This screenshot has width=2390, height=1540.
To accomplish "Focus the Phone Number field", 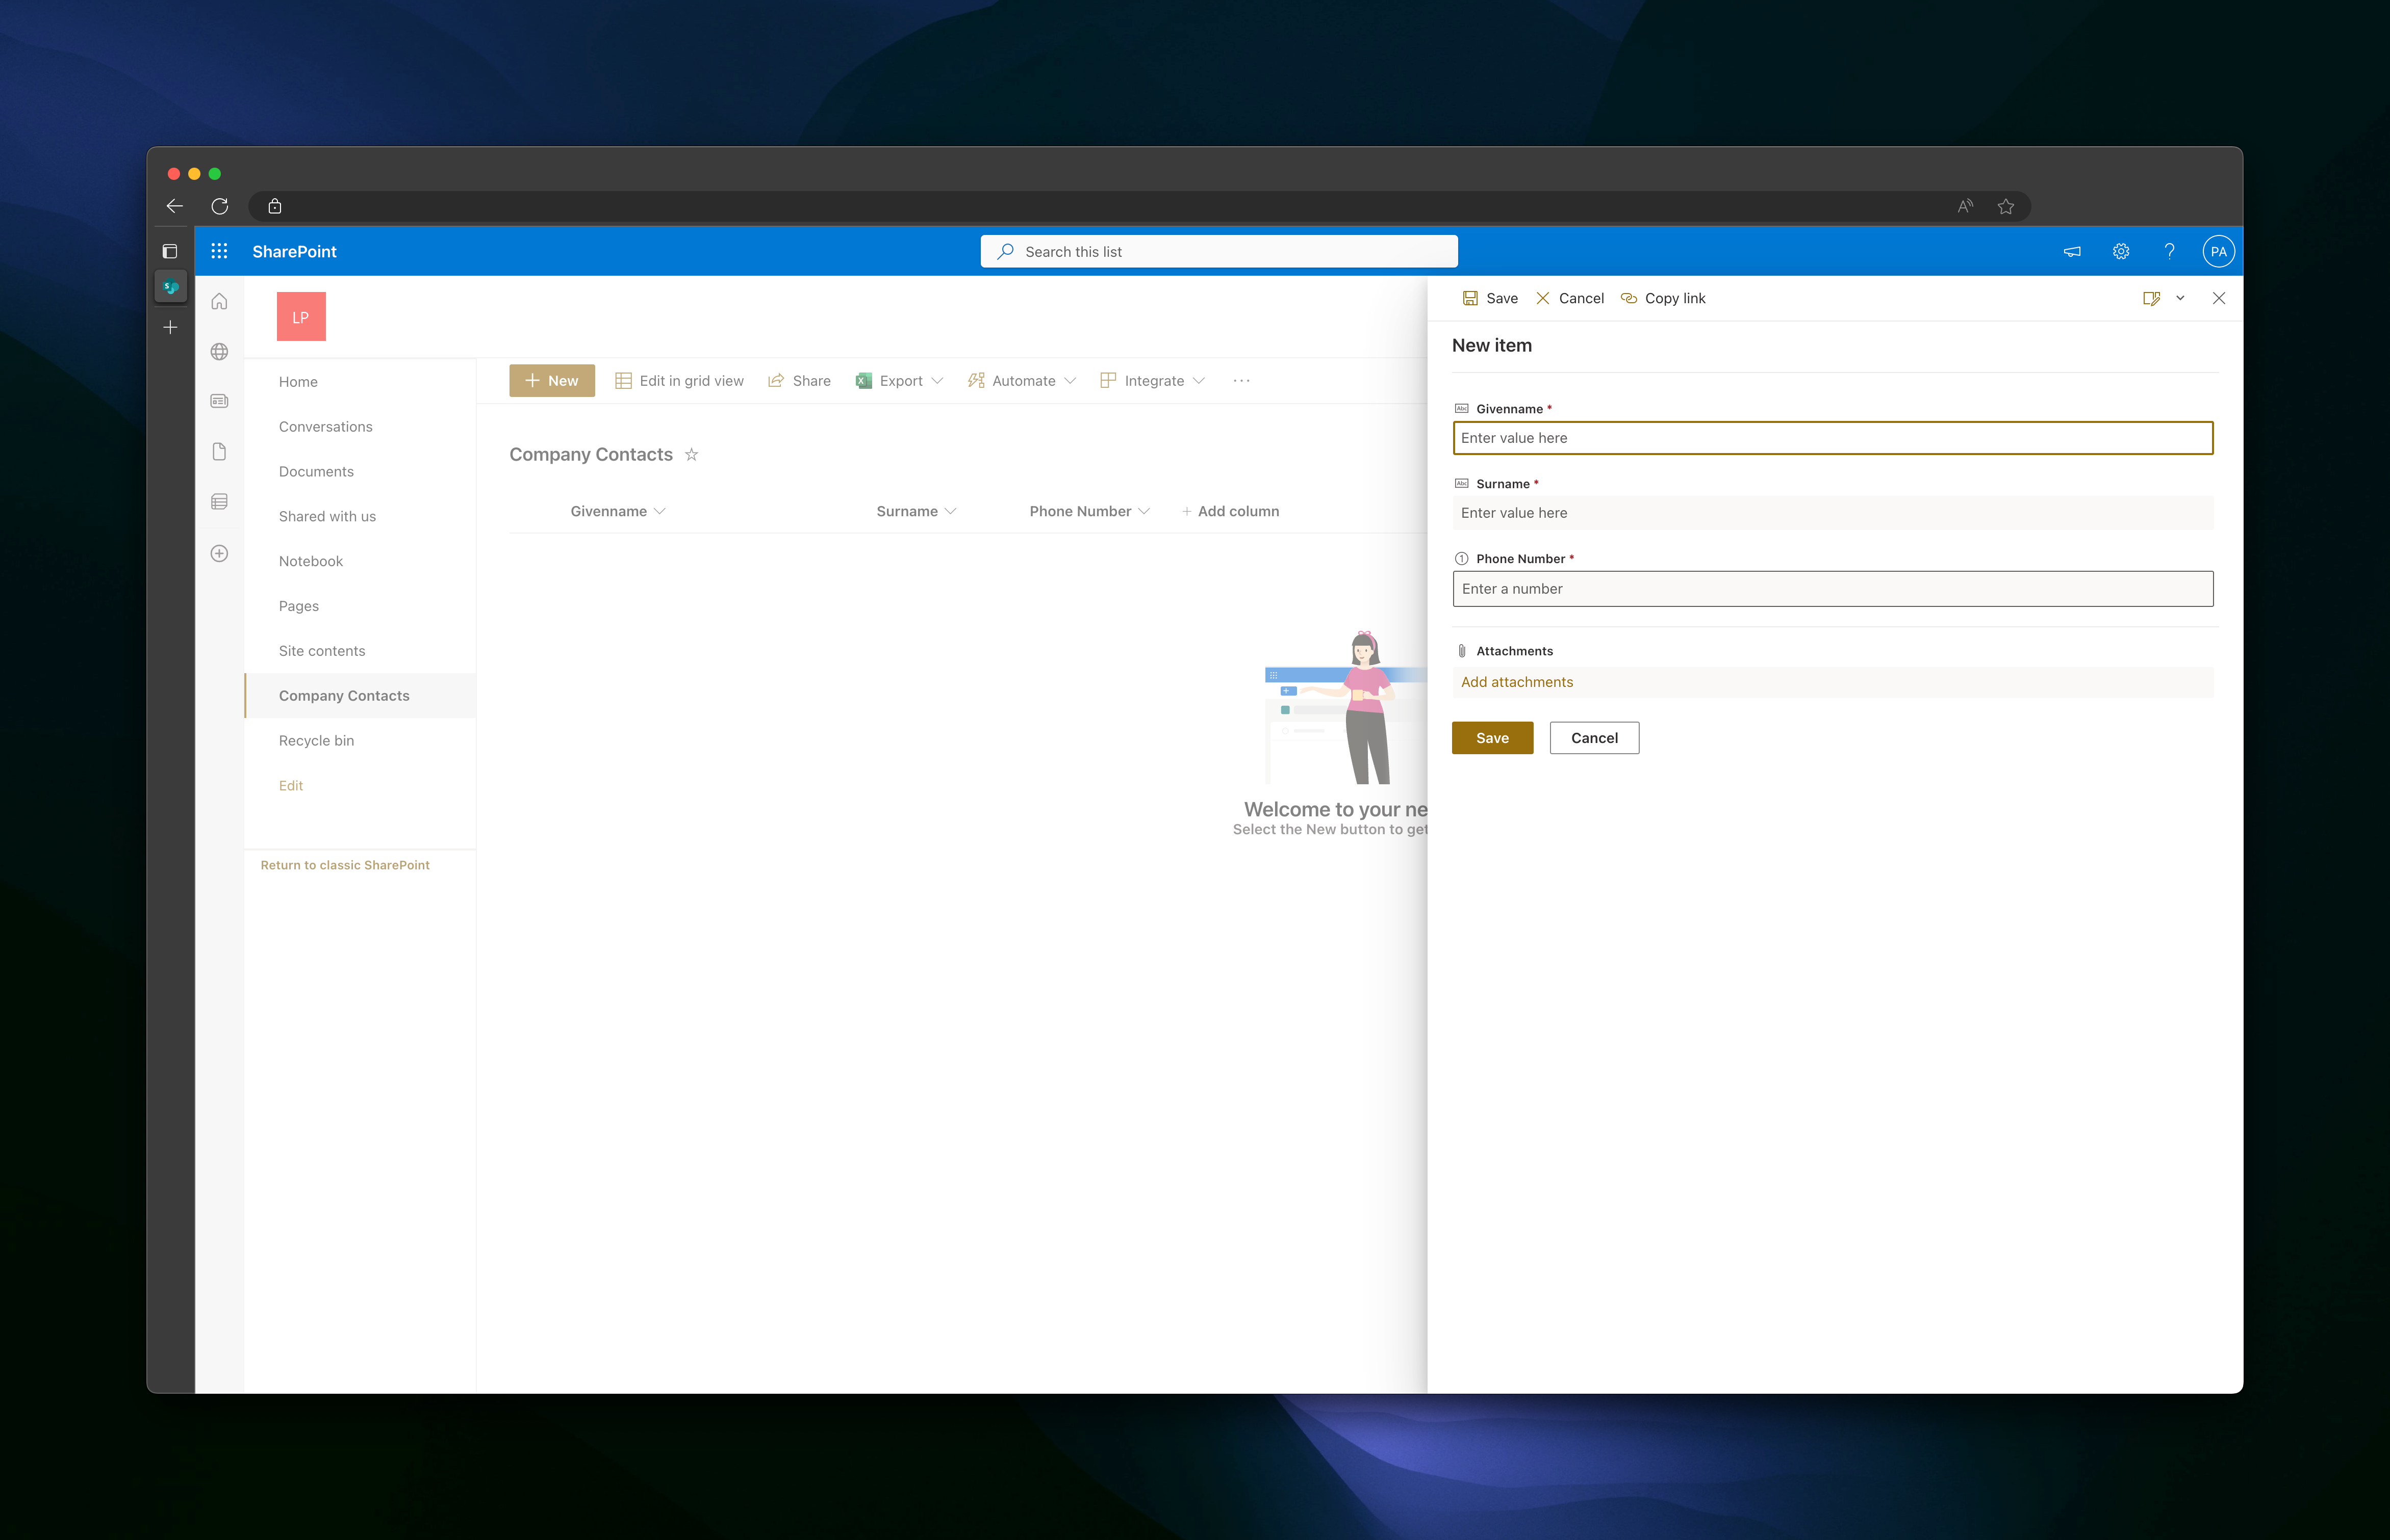I will click(1833, 589).
